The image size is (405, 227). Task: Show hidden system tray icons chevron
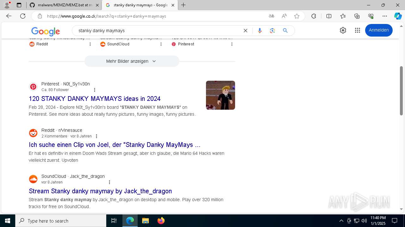341,221
